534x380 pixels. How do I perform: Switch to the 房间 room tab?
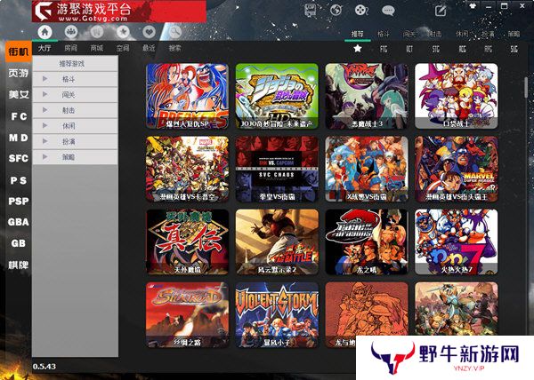click(x=71, y=48)
